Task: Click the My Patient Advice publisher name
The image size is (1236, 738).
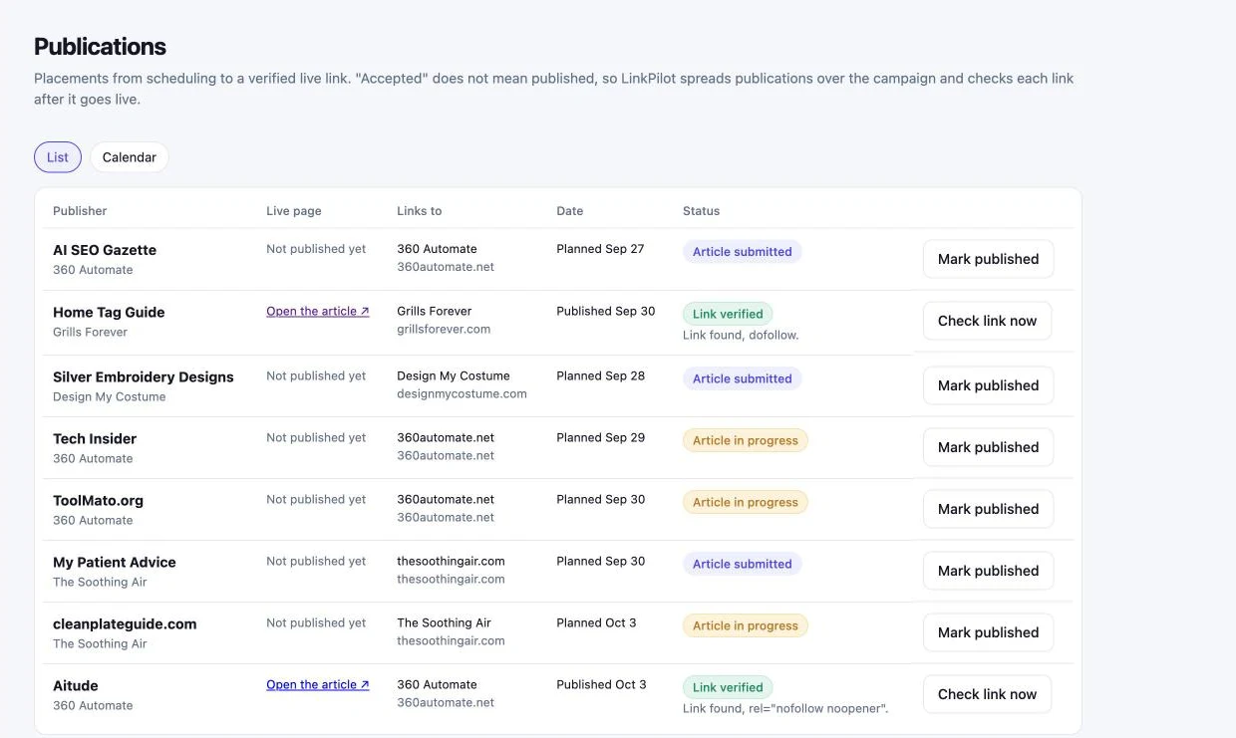Action: click(x=115, y=562)
